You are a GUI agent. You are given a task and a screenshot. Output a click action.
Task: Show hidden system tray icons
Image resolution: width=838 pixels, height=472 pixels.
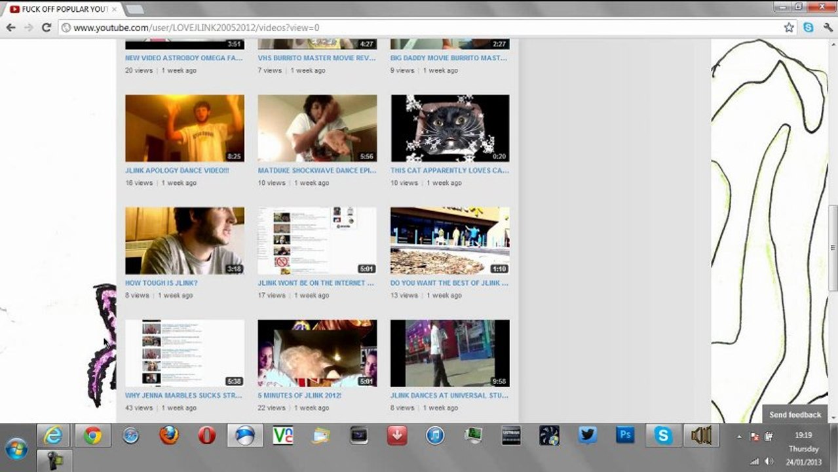(x=740, y=437)
